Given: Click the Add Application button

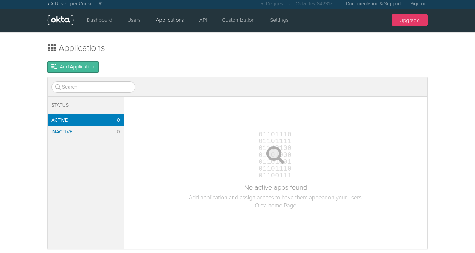Looking at the screenshot, I should click(x=73, y=67).
